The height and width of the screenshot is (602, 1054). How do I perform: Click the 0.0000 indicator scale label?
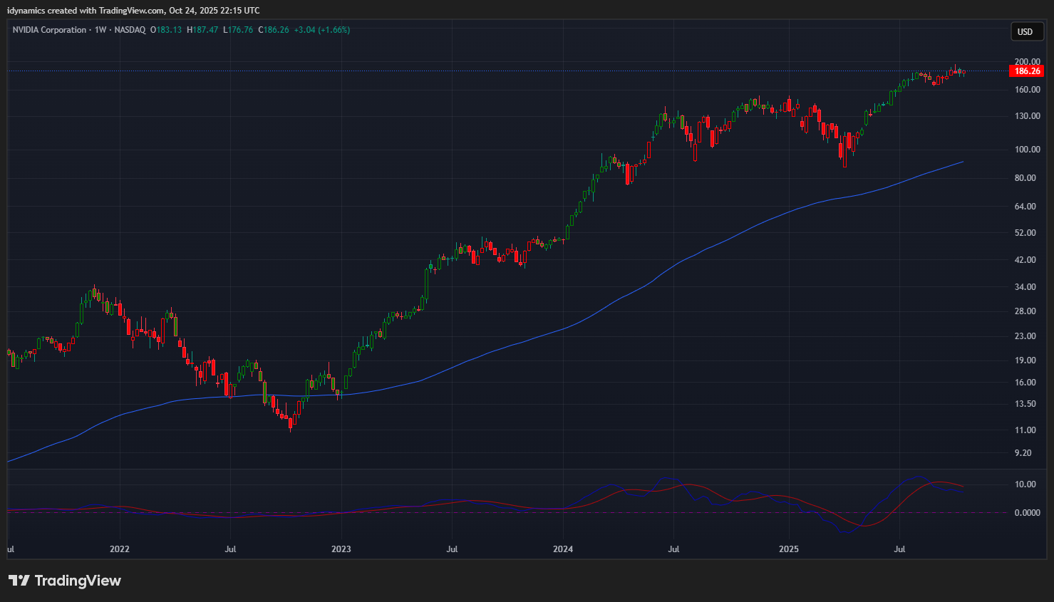pos(1027,513)
